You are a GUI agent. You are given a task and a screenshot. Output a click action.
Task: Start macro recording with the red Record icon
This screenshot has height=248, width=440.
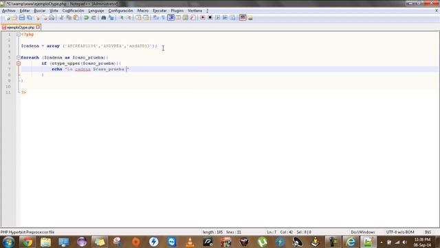click(203, 18)
